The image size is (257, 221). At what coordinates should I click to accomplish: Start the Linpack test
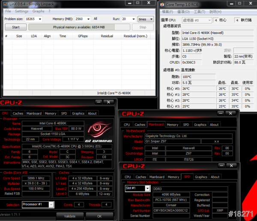tap(16, 27)
